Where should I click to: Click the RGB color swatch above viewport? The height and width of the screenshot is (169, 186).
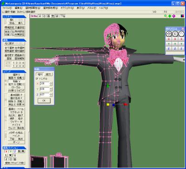[x=182, y=16]
